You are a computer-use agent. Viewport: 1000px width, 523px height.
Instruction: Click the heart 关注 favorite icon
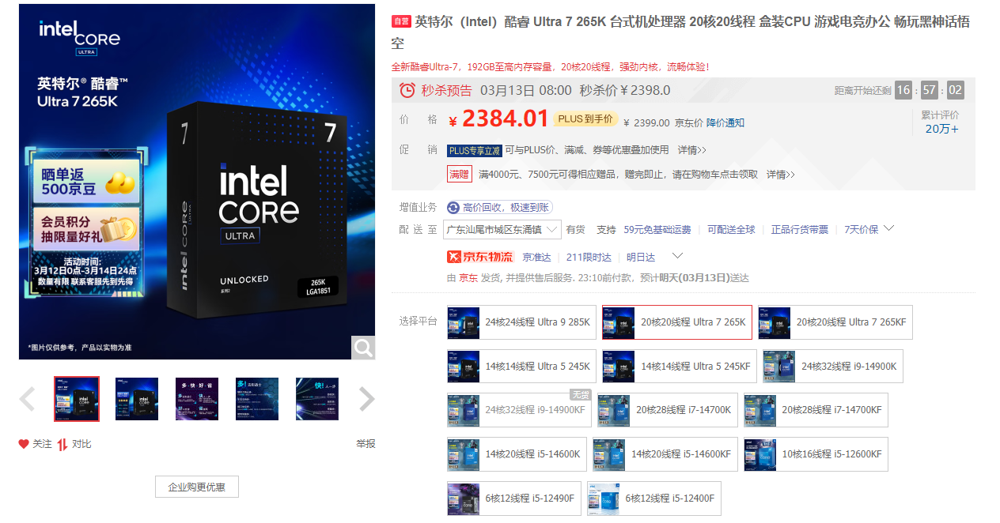(24, 444)
